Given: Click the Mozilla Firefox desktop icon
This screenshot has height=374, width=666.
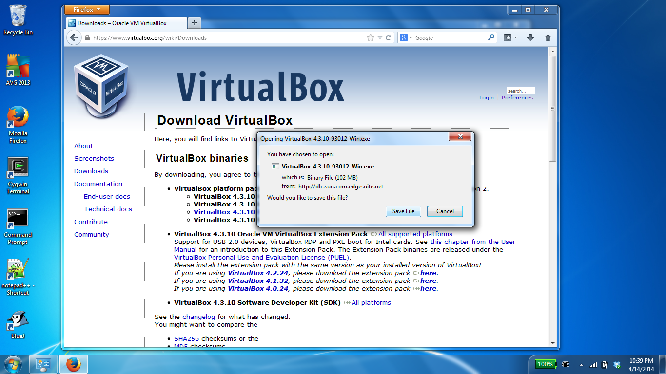Looking at the screenshot, I should [x=18, y=125].
